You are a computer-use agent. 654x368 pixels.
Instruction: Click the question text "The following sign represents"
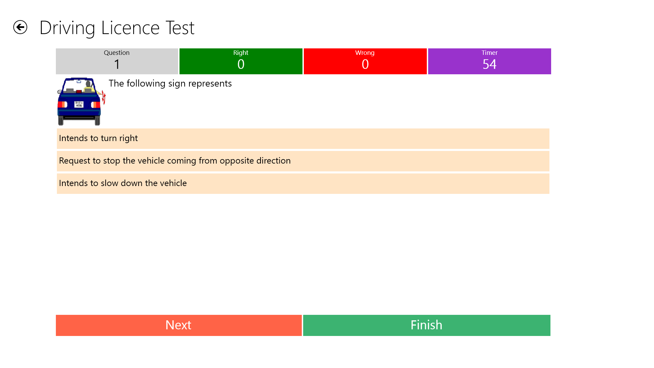170,83
